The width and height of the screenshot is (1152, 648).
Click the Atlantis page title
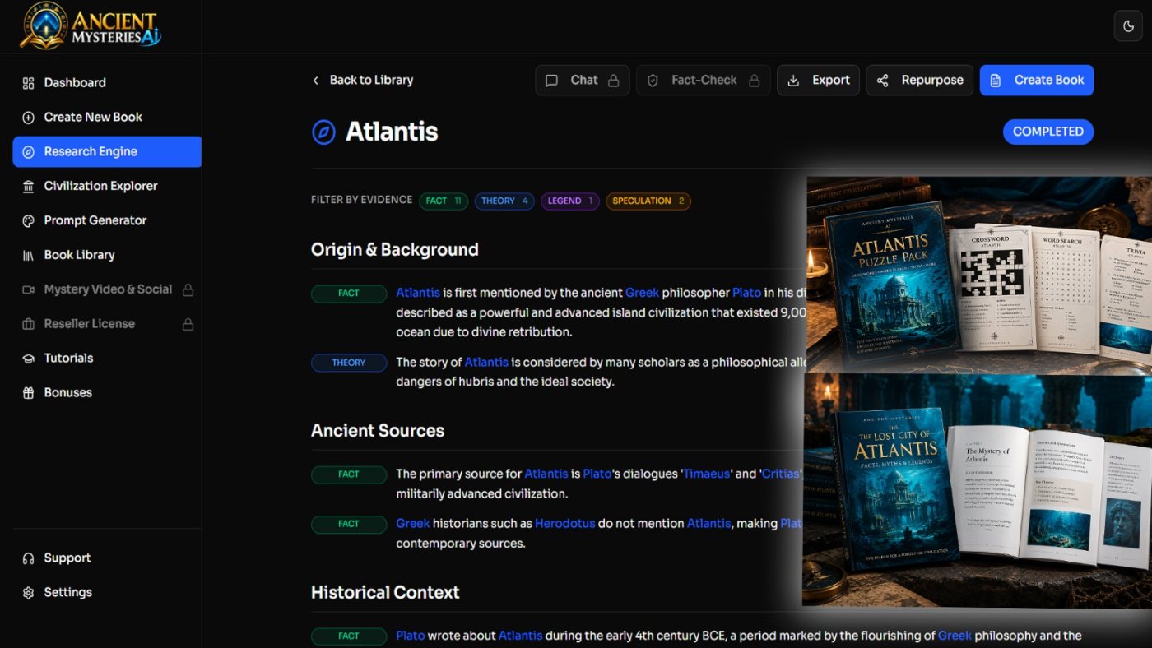(x=392, y=132)
